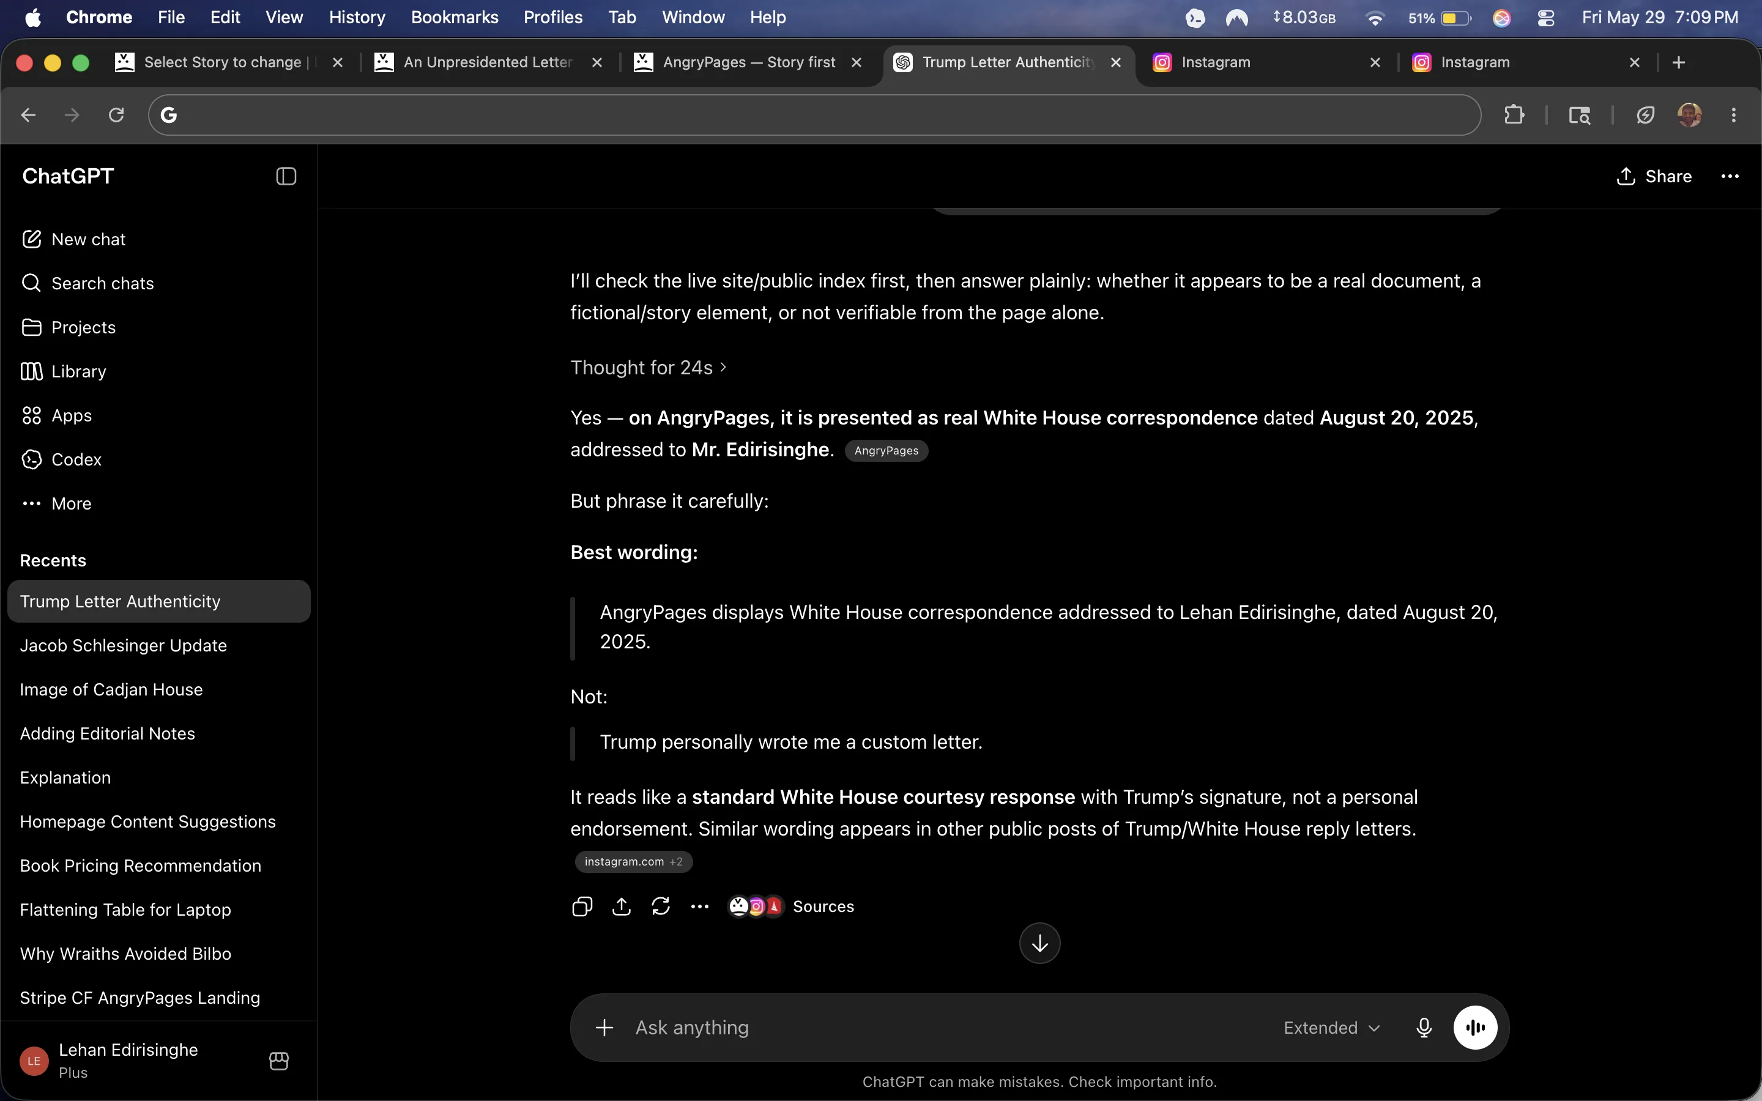This screenshot has height=1101, width=1762.
Task: Expand the 'Thought for 24s' details
Action: 648,368
